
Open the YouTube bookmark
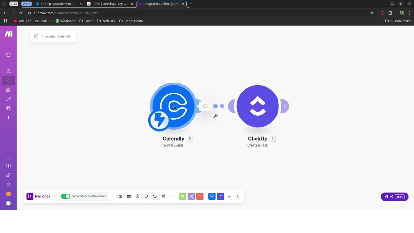tap(22, 21)
